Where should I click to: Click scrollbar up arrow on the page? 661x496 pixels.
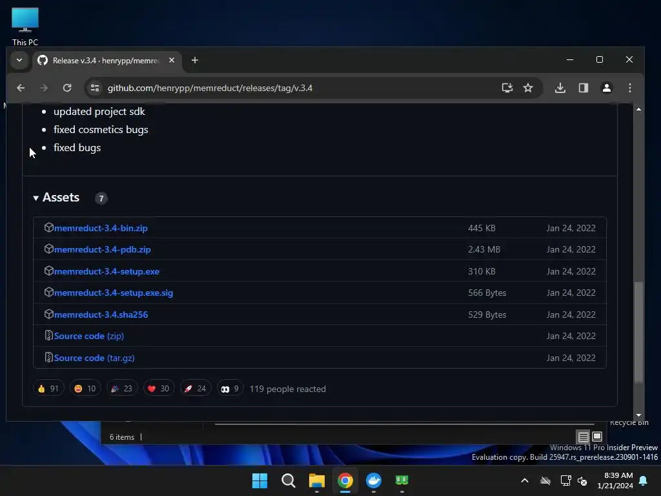click(638, 109)
